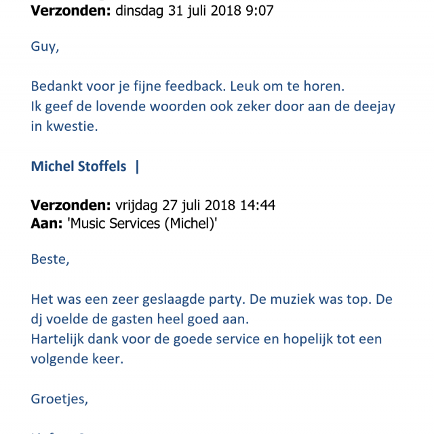434x434 pixels.
Task: Click the 'Aan:' field label
Action: [x=47, y=223]
